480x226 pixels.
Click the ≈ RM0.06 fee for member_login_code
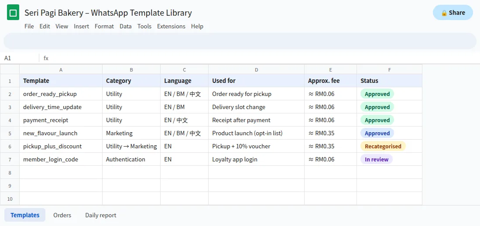[331, 159]
